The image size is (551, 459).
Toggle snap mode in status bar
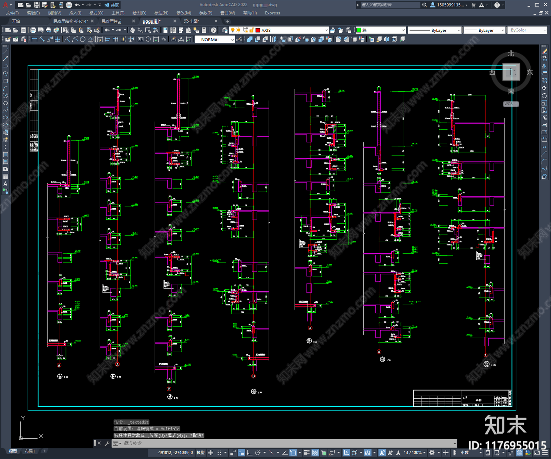218,452
